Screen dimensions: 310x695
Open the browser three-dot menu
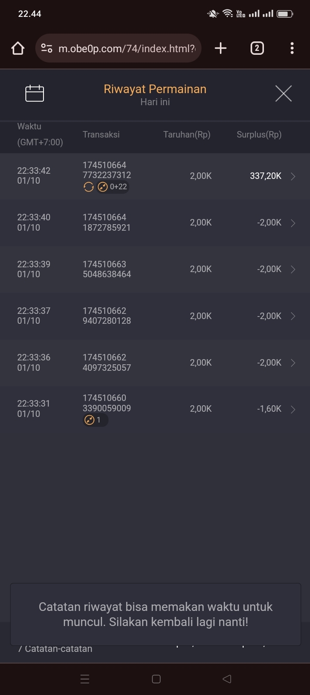pyautogui.click(x=292, y=48)
